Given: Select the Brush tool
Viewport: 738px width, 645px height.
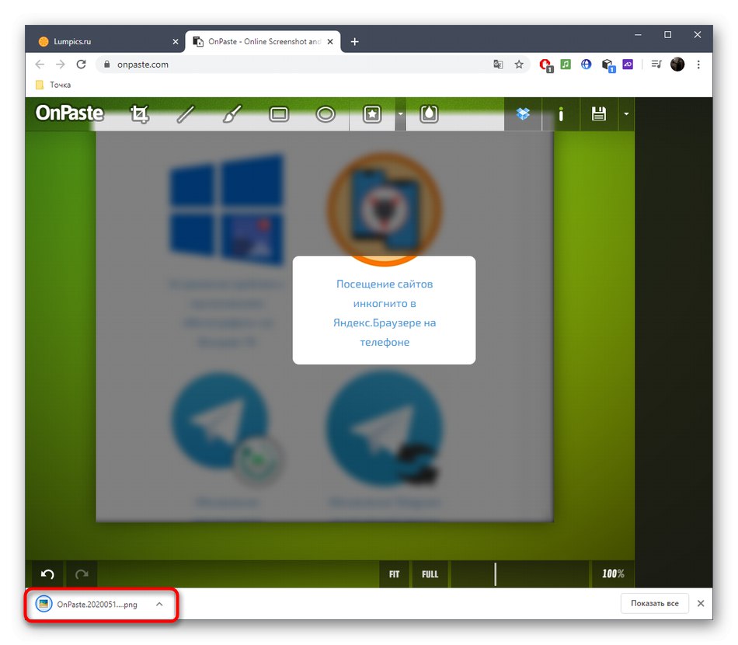Looking at the screenshot, I should pos(231,113).
